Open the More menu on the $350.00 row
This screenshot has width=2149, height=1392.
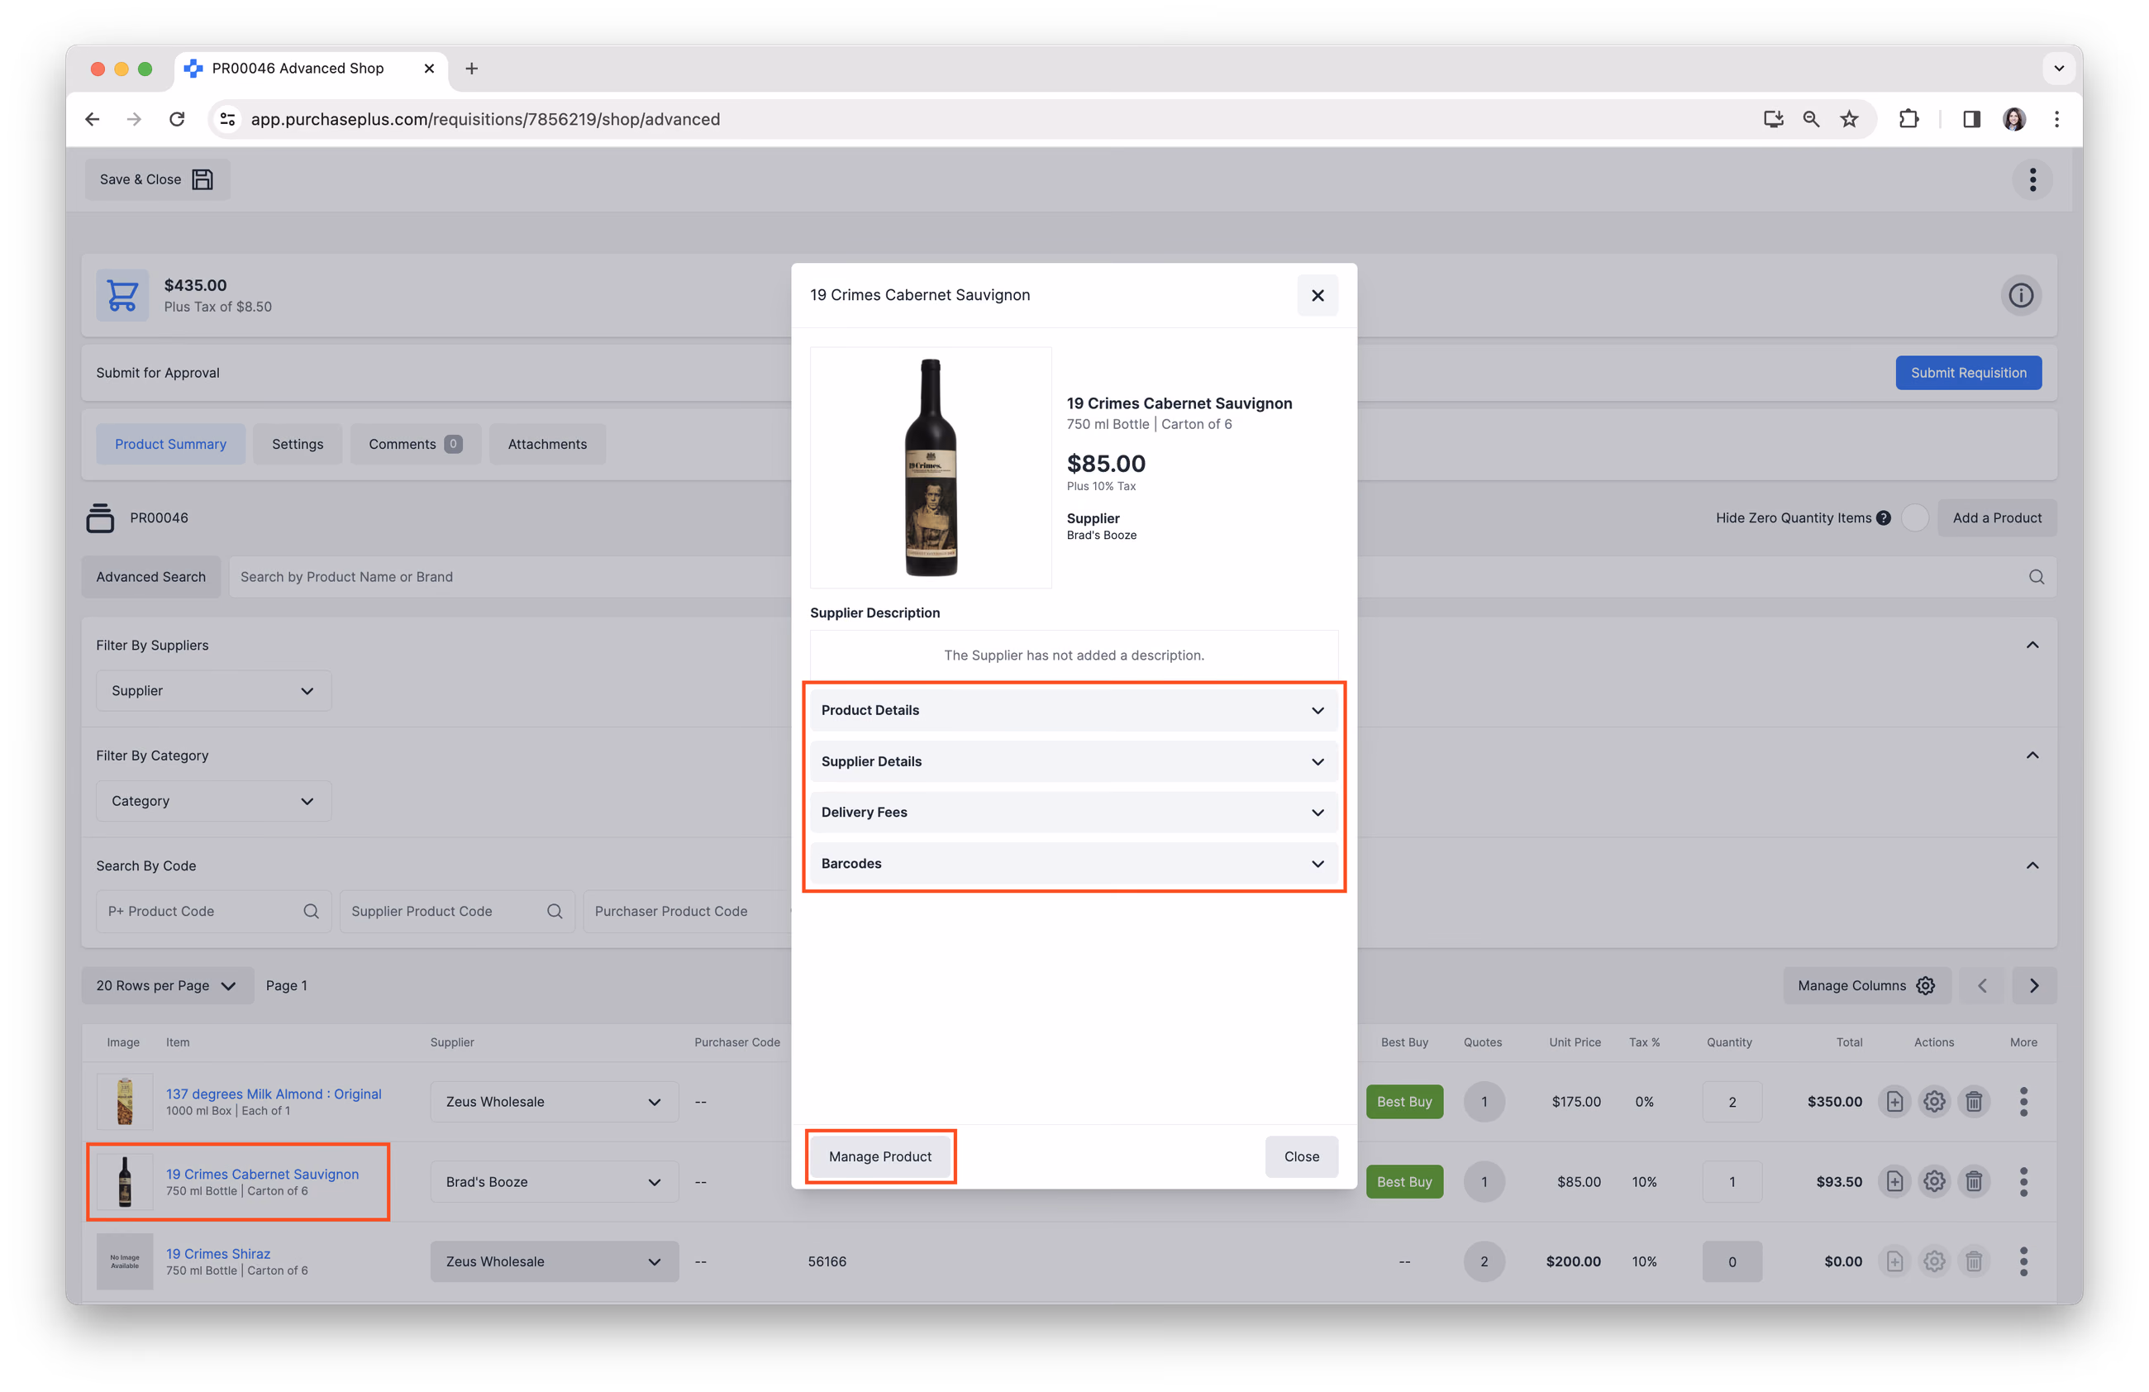(x=2023, y=1101)
